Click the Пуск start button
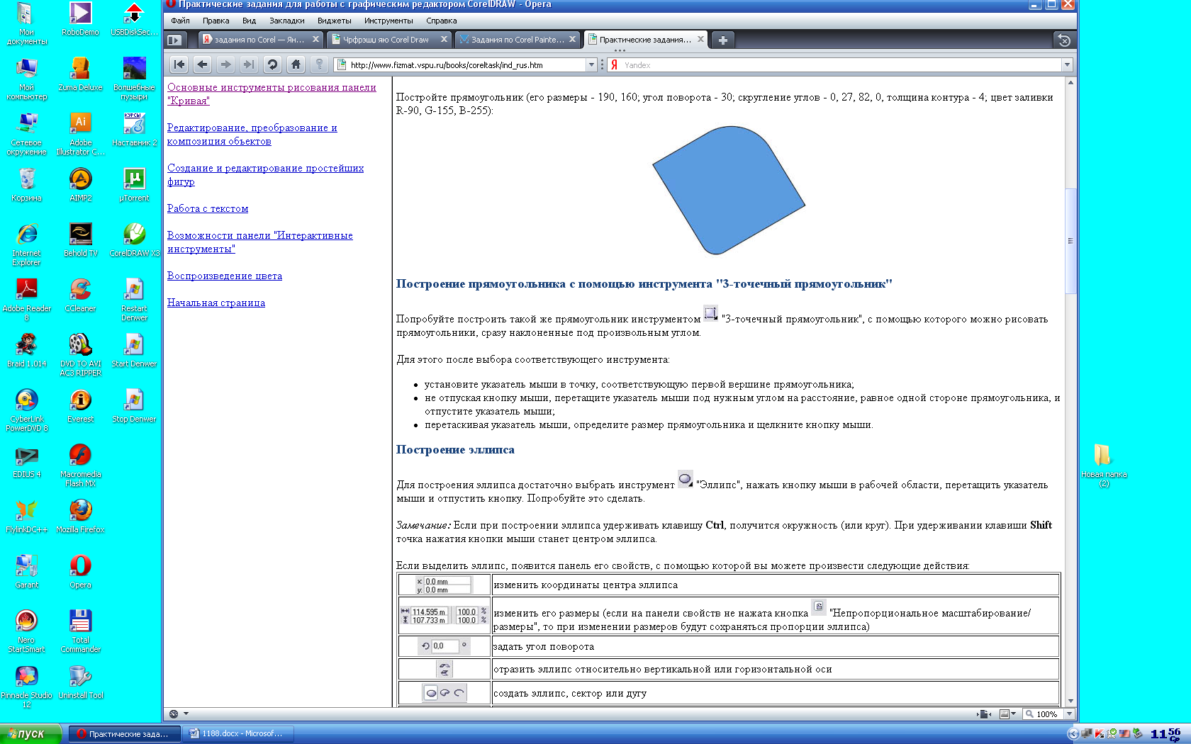Image resolution: width=1191 pixels, height=744 pixels. click(x=30, y=733)
